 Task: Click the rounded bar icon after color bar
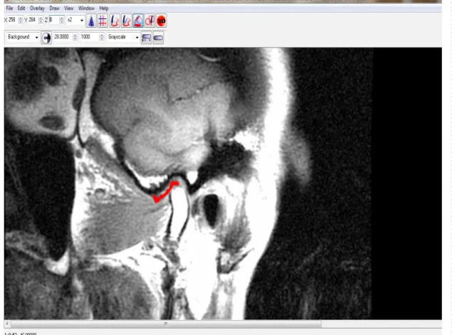158,38
